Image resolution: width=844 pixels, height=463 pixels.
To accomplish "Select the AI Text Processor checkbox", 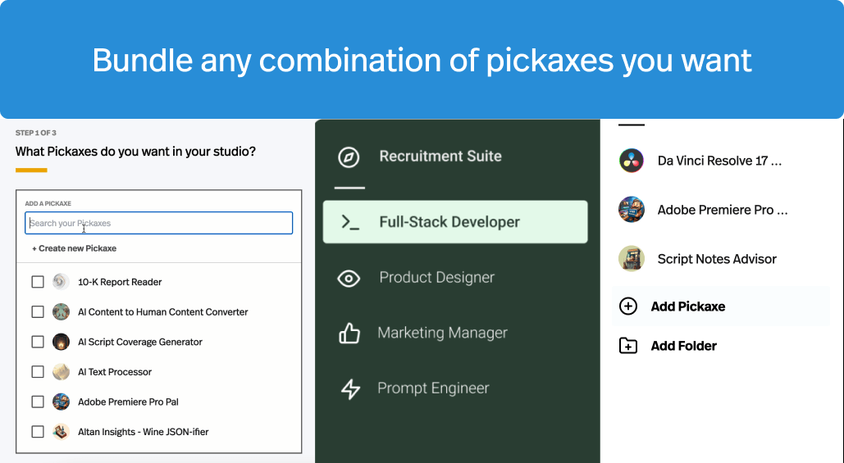I will pyautogui.click(x=38, y=372).
